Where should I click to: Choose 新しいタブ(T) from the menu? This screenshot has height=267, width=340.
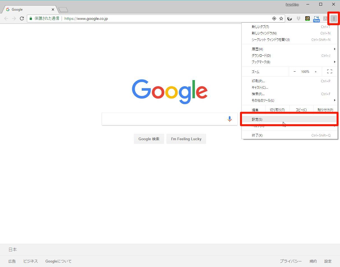coord(290,27)
